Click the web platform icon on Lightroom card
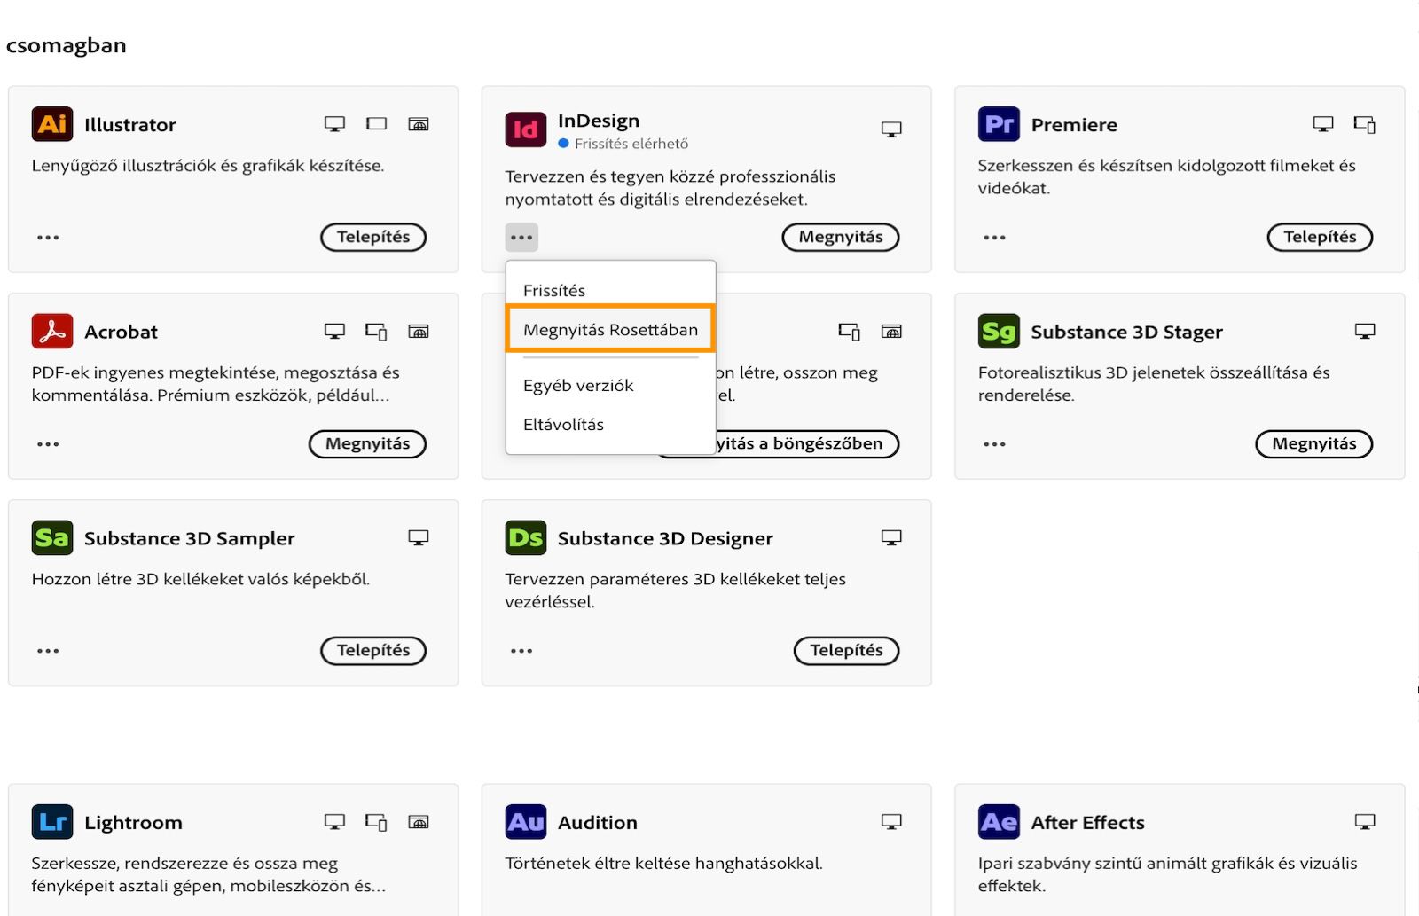The height and width of the screenshot is (916, 1419). tap(419, 822)
